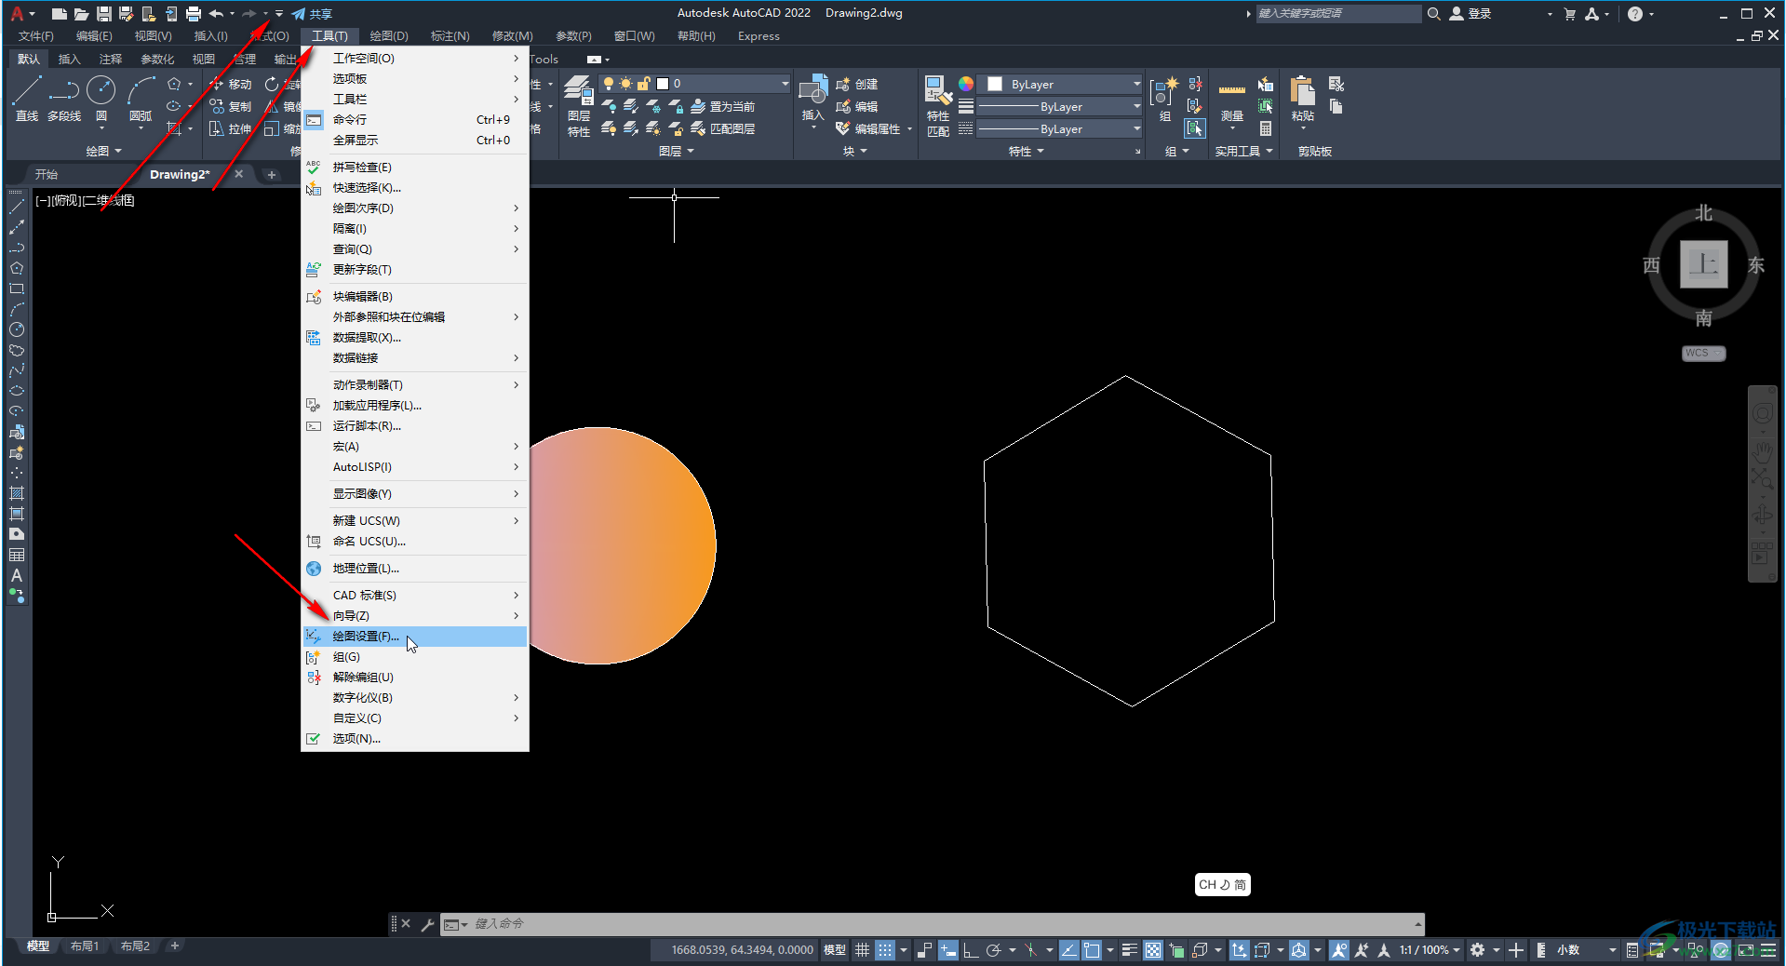Switch to 布局1 layout tab
Viewport: 1786px width, 966px height.
tap(85, 946)
